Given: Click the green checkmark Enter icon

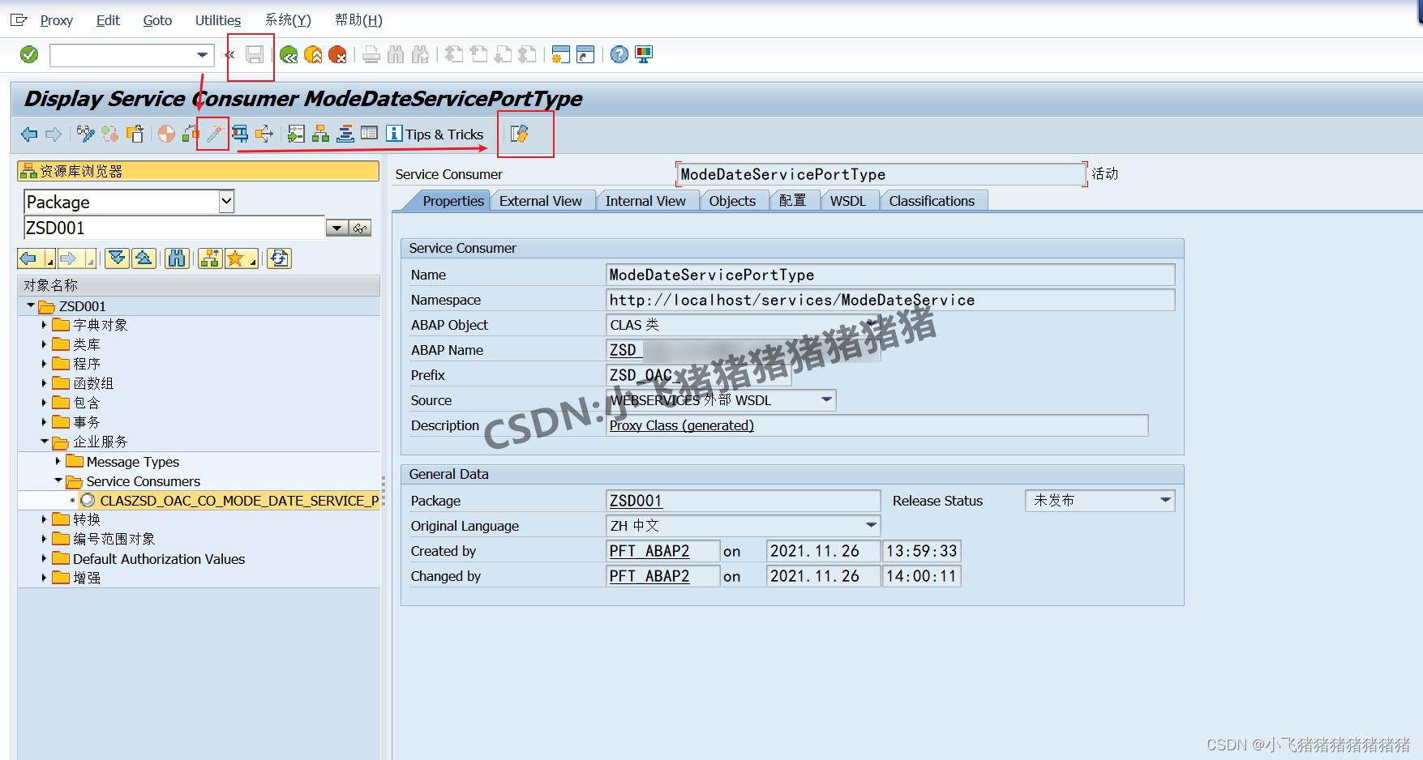Looking at the screenshot, I should coord(29,54).
